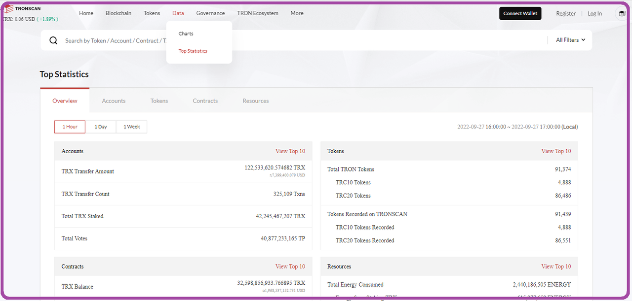Select the 1 Week time filter
632x301 pixels.
click(x=131, y=127)
